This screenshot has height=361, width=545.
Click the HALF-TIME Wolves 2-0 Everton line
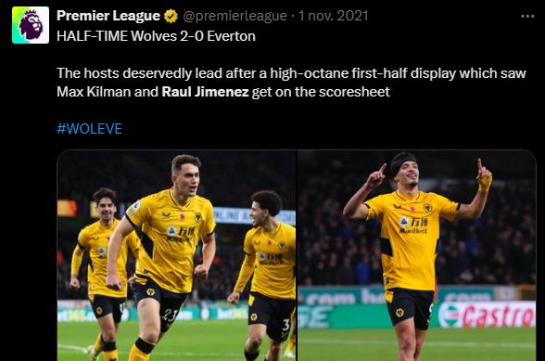156,36
